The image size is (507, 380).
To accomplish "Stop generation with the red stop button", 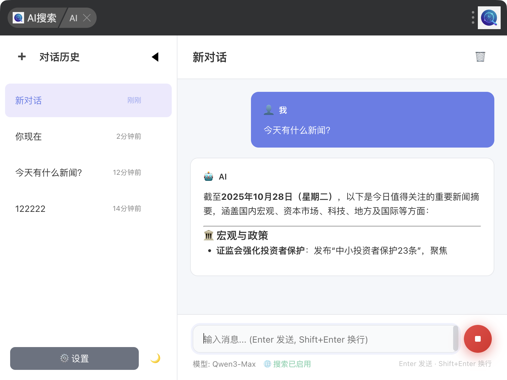I will point(478,339).
